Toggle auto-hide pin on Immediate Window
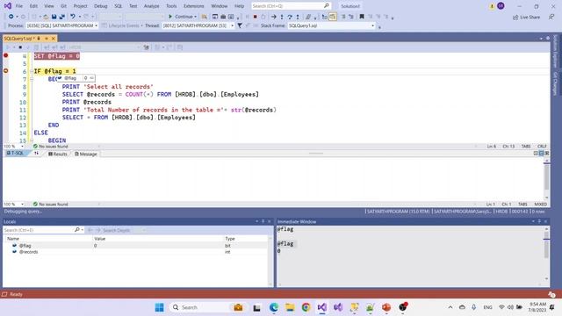Viewport: 562px width, 316px height. (539, 221)
